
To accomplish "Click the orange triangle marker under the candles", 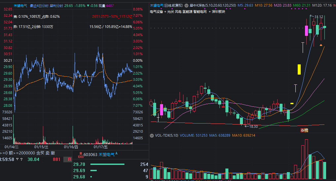I will 321,45.
